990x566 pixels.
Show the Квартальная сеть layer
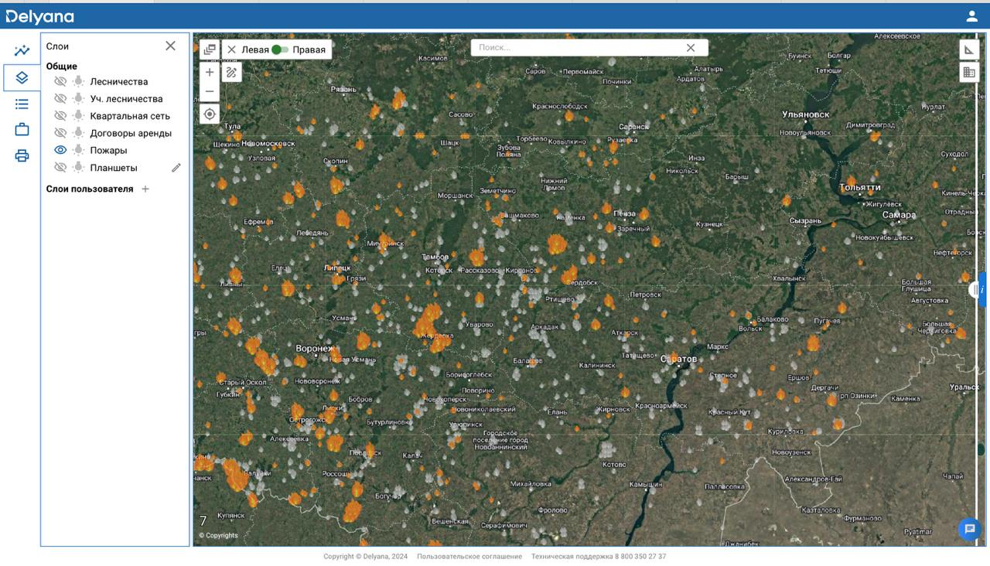pos(60,116)
